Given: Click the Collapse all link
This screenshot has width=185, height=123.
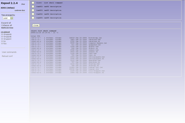Looking at the screenshot, I should [7, 25].
